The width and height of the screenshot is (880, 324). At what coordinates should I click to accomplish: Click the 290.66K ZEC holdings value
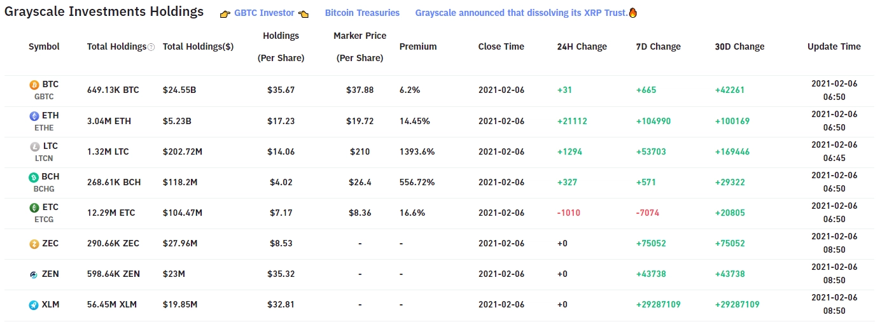tap(113, 243)
